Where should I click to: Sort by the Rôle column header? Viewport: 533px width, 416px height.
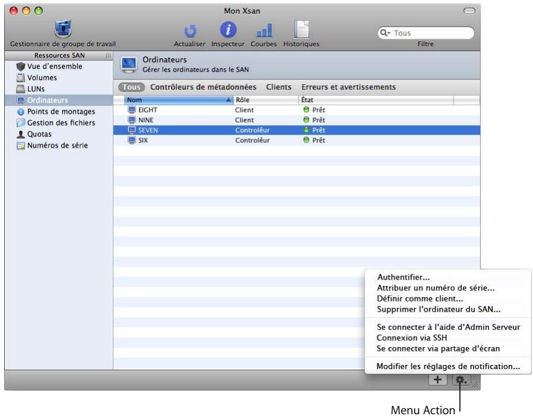pyautogui.click(x=266, y=100)
